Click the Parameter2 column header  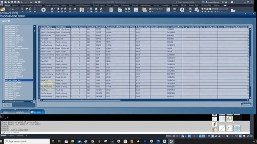point(110,27)
